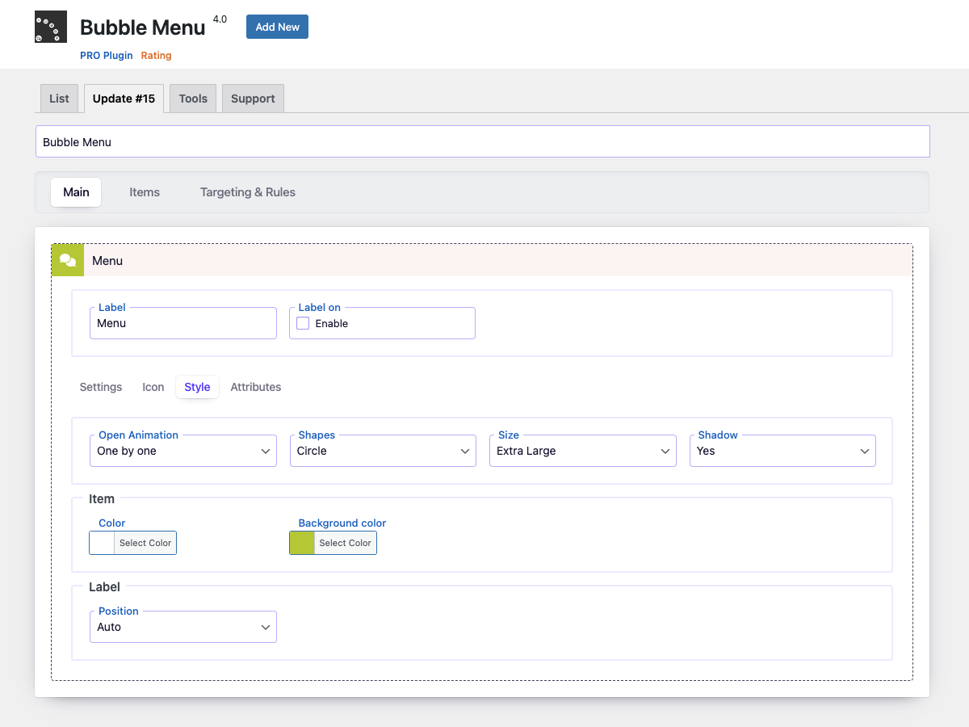The width and height of the screenshot is (969, 727).
Task: Open the Targeting & Rules tab
Action: (248, 192)
